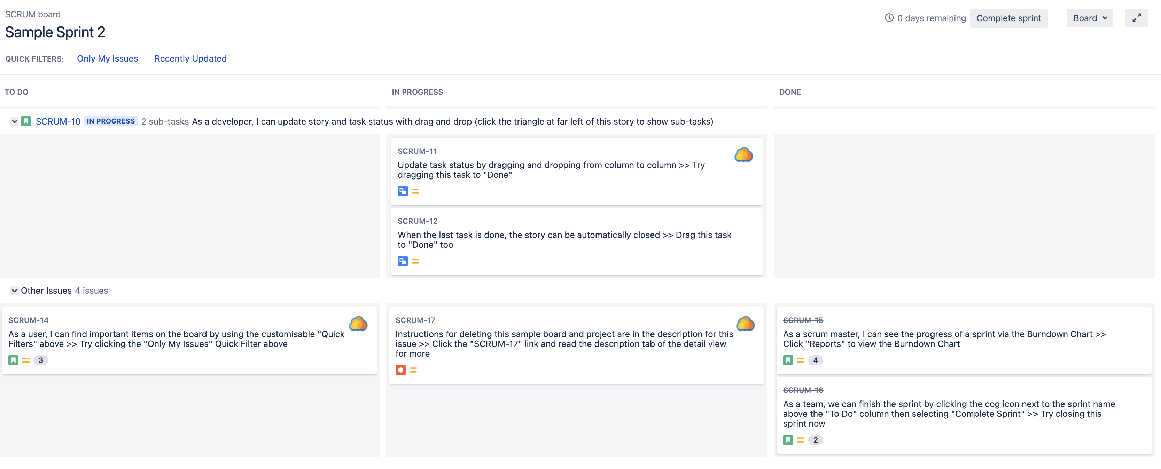Viewport: 1161px width, 469px height.
Task: Click the IN PROGRESS status lozenge on SCRUM-10
Action: [110, 121]
